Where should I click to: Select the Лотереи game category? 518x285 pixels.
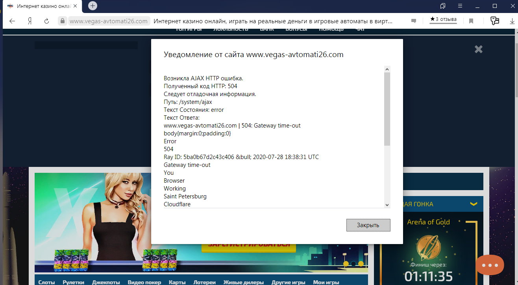point(204,282)
